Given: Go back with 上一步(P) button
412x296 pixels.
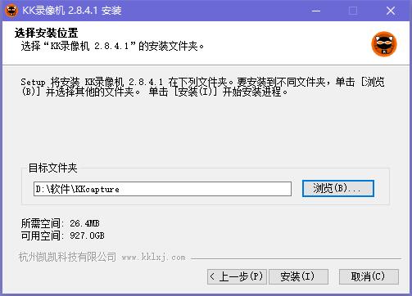Looking at the screenshot, I should (x=237, y=276).
